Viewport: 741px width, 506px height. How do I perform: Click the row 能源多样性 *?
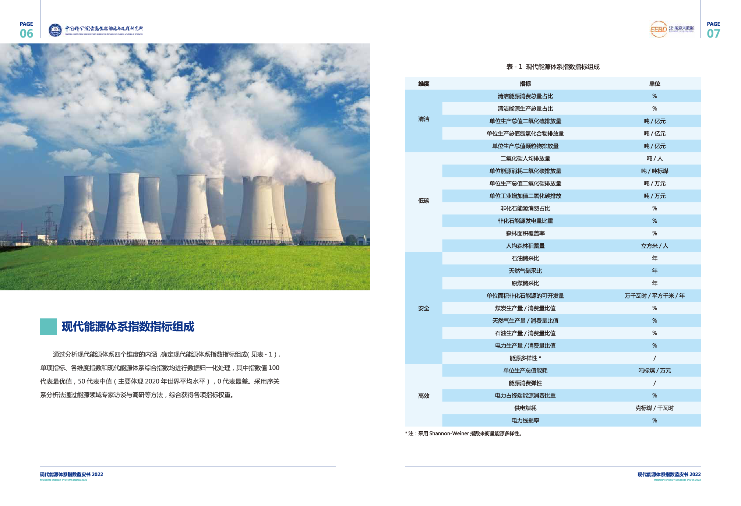click(x=571, y=358)
